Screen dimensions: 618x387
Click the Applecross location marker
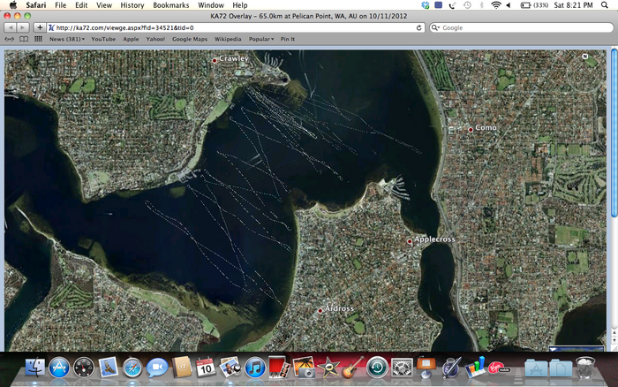pos(410,241)
